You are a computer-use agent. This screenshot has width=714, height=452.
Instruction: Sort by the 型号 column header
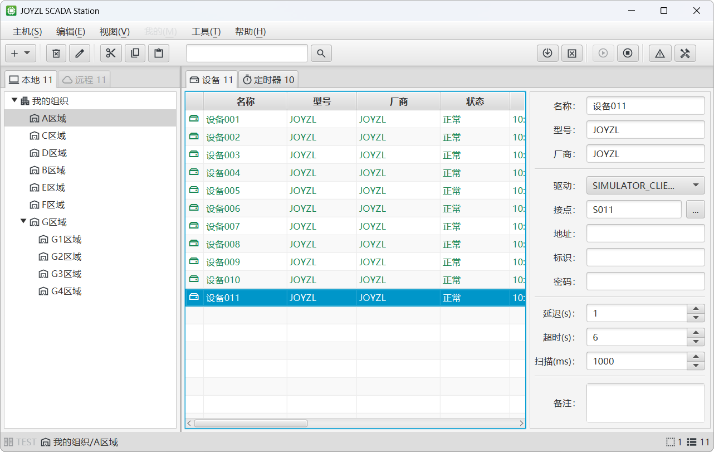point(322,101)
